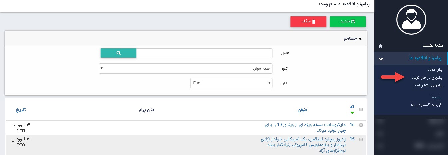The width and height of the screenshot is (448, 155).
Task: Click the شامل search text field
Action: click(x=204, y=53)
